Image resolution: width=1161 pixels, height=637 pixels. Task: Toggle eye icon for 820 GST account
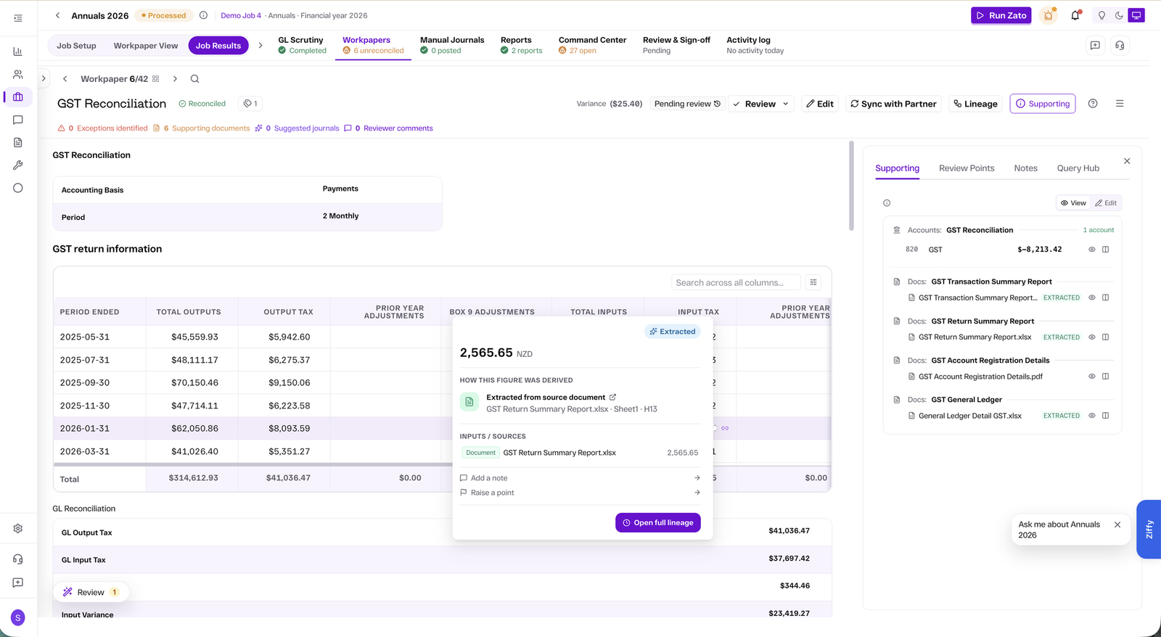coord(1091,250)
